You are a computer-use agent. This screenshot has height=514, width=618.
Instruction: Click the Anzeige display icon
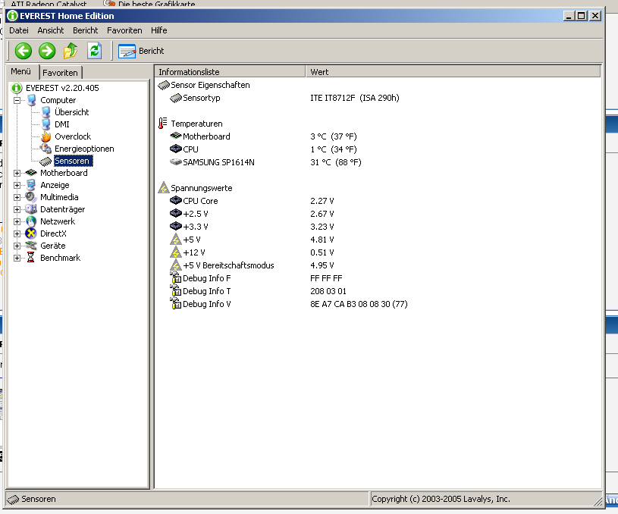coord(31,185)
